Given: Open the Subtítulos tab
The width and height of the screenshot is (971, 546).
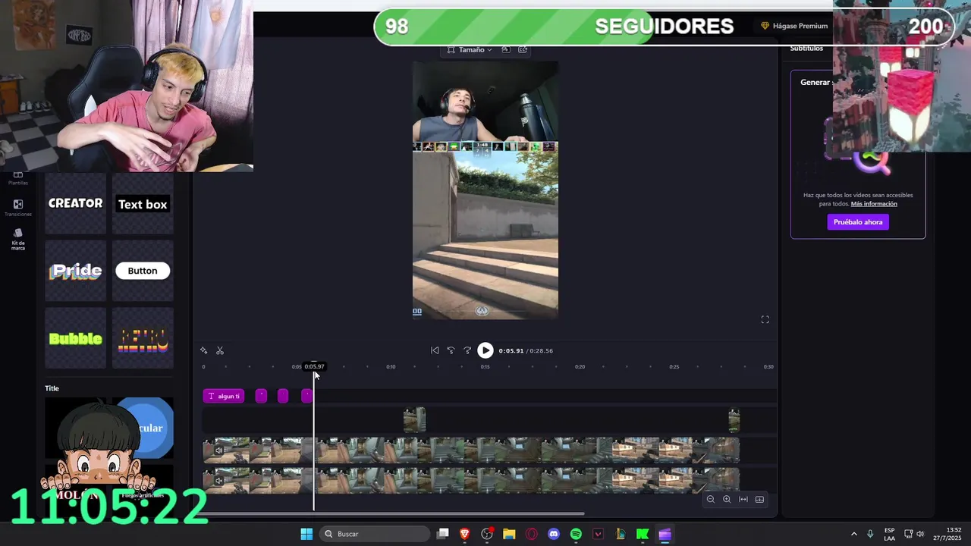Looking at the screenshot, I should click(x=806, y=49).
